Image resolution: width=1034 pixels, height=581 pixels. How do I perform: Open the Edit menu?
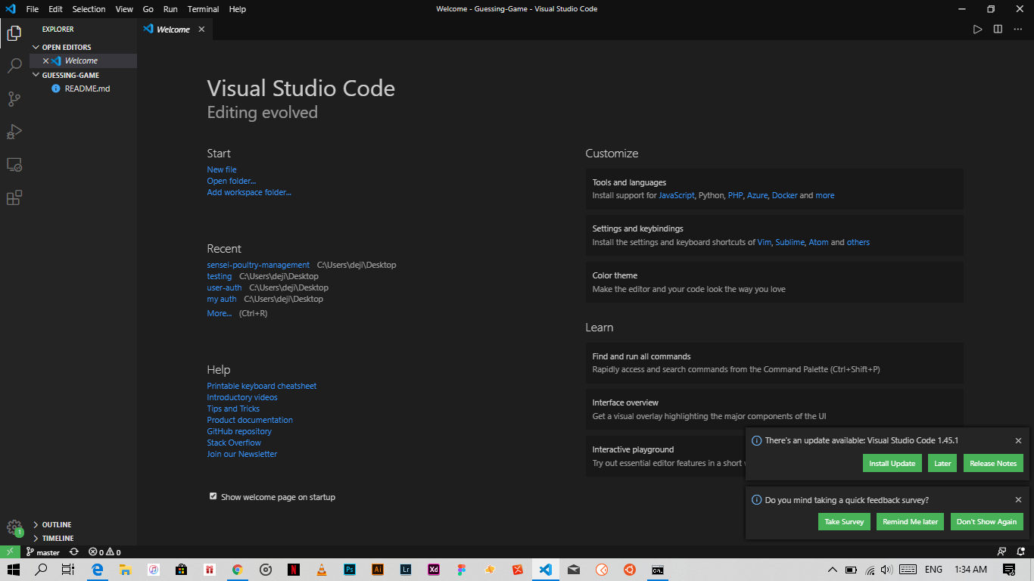(x=55, y=9)
